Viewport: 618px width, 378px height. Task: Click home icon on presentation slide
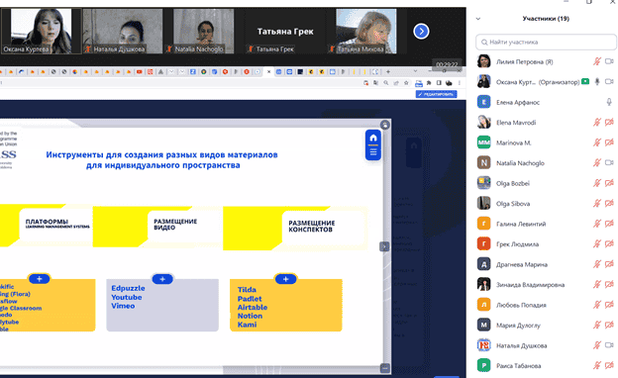pyautogui.click(x=373, y=139)
